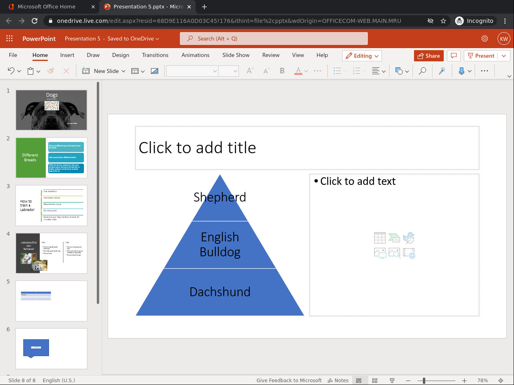
Task: Click Give Feedback to Microsoft link
Action: tap(289, 381)
